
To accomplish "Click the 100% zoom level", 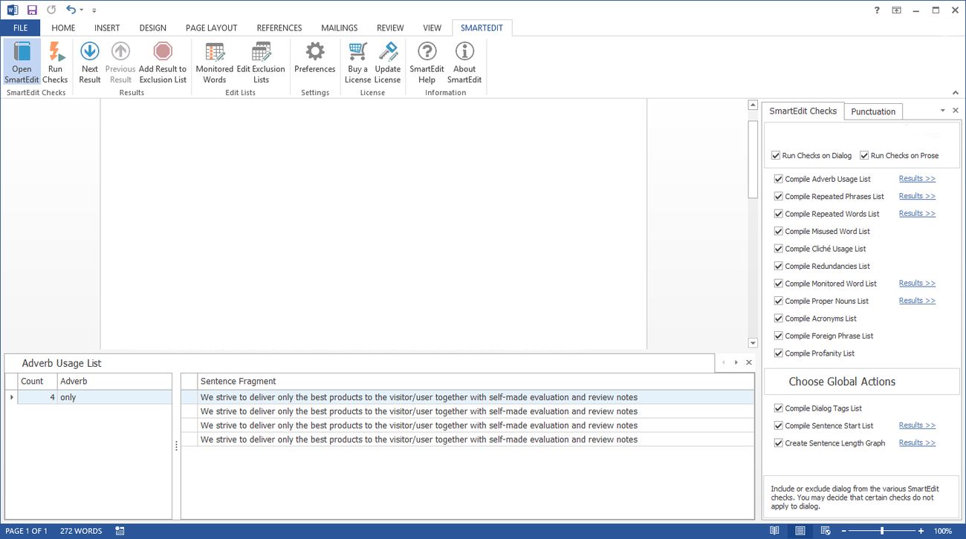I will [943, 531].
